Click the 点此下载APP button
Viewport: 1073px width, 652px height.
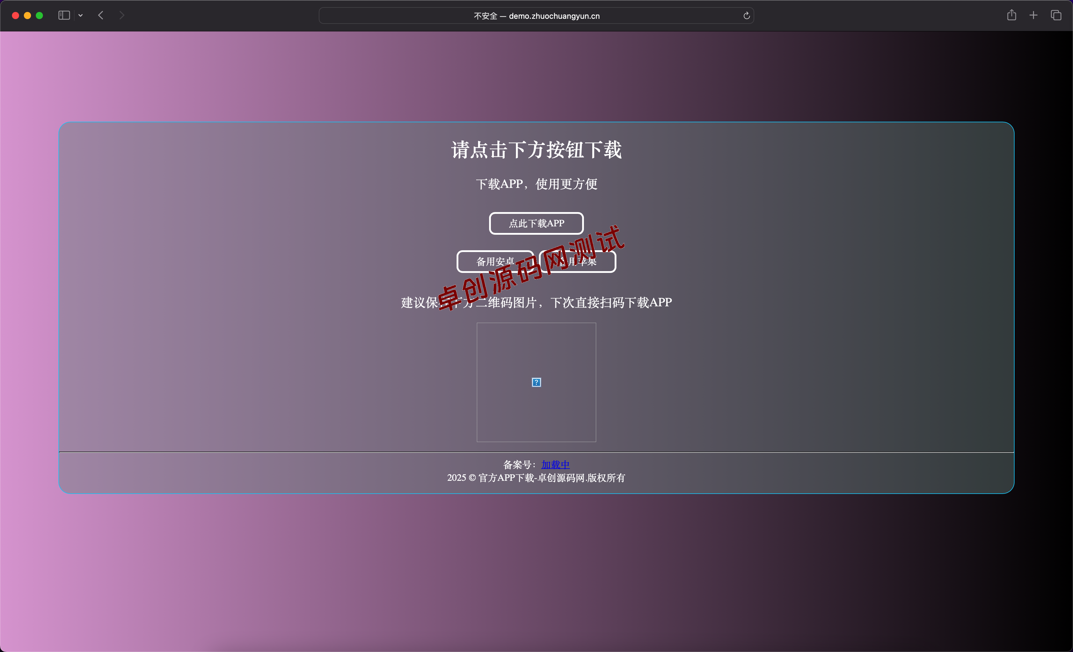(x=536, y=223)
